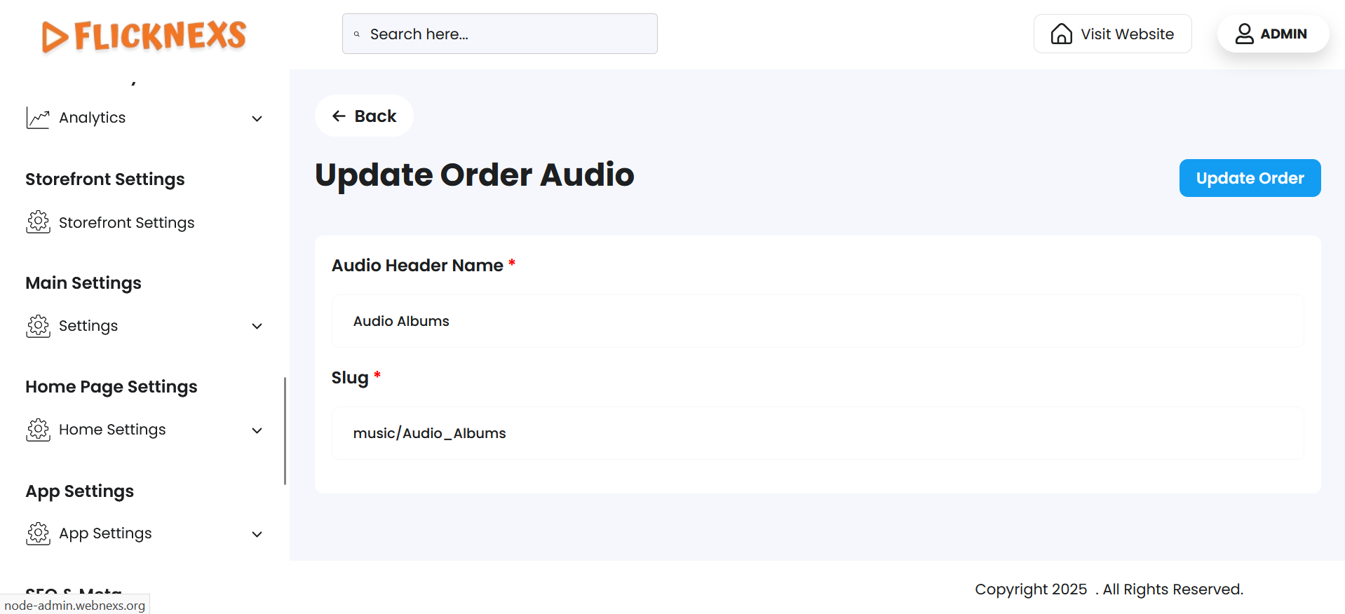
Task: Go back using the Back button
Action: click(x=364, y=116)
